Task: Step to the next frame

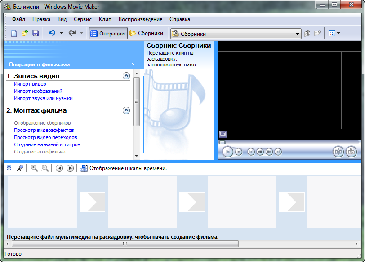Action: point(269,152)
